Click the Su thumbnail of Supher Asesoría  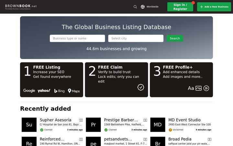click(29, 125)
